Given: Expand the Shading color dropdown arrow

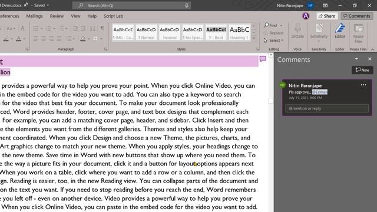Looking at the screenshot, I should 88,39.
